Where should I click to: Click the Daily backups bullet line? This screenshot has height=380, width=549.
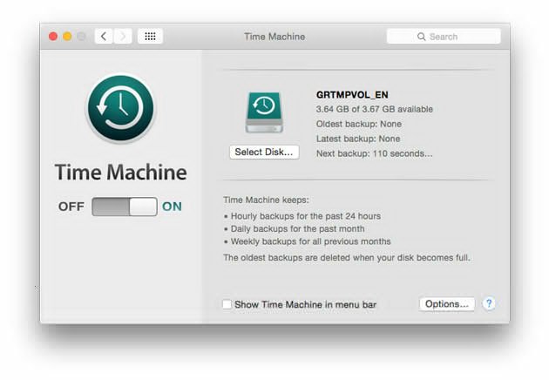tap(295, 228)
